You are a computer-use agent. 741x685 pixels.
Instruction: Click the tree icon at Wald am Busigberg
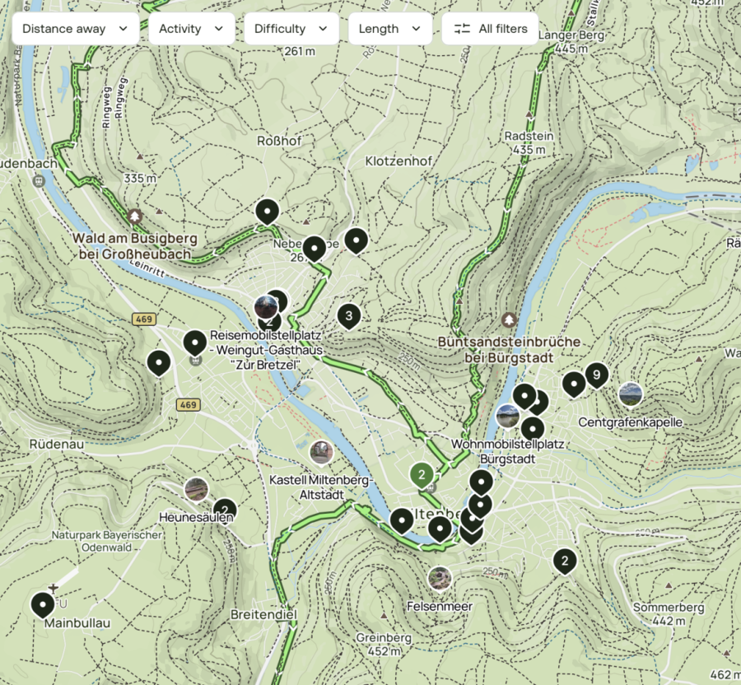point(136,216)
